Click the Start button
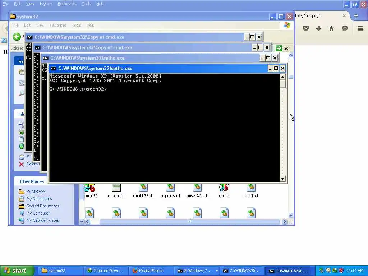 click(17, 271)
